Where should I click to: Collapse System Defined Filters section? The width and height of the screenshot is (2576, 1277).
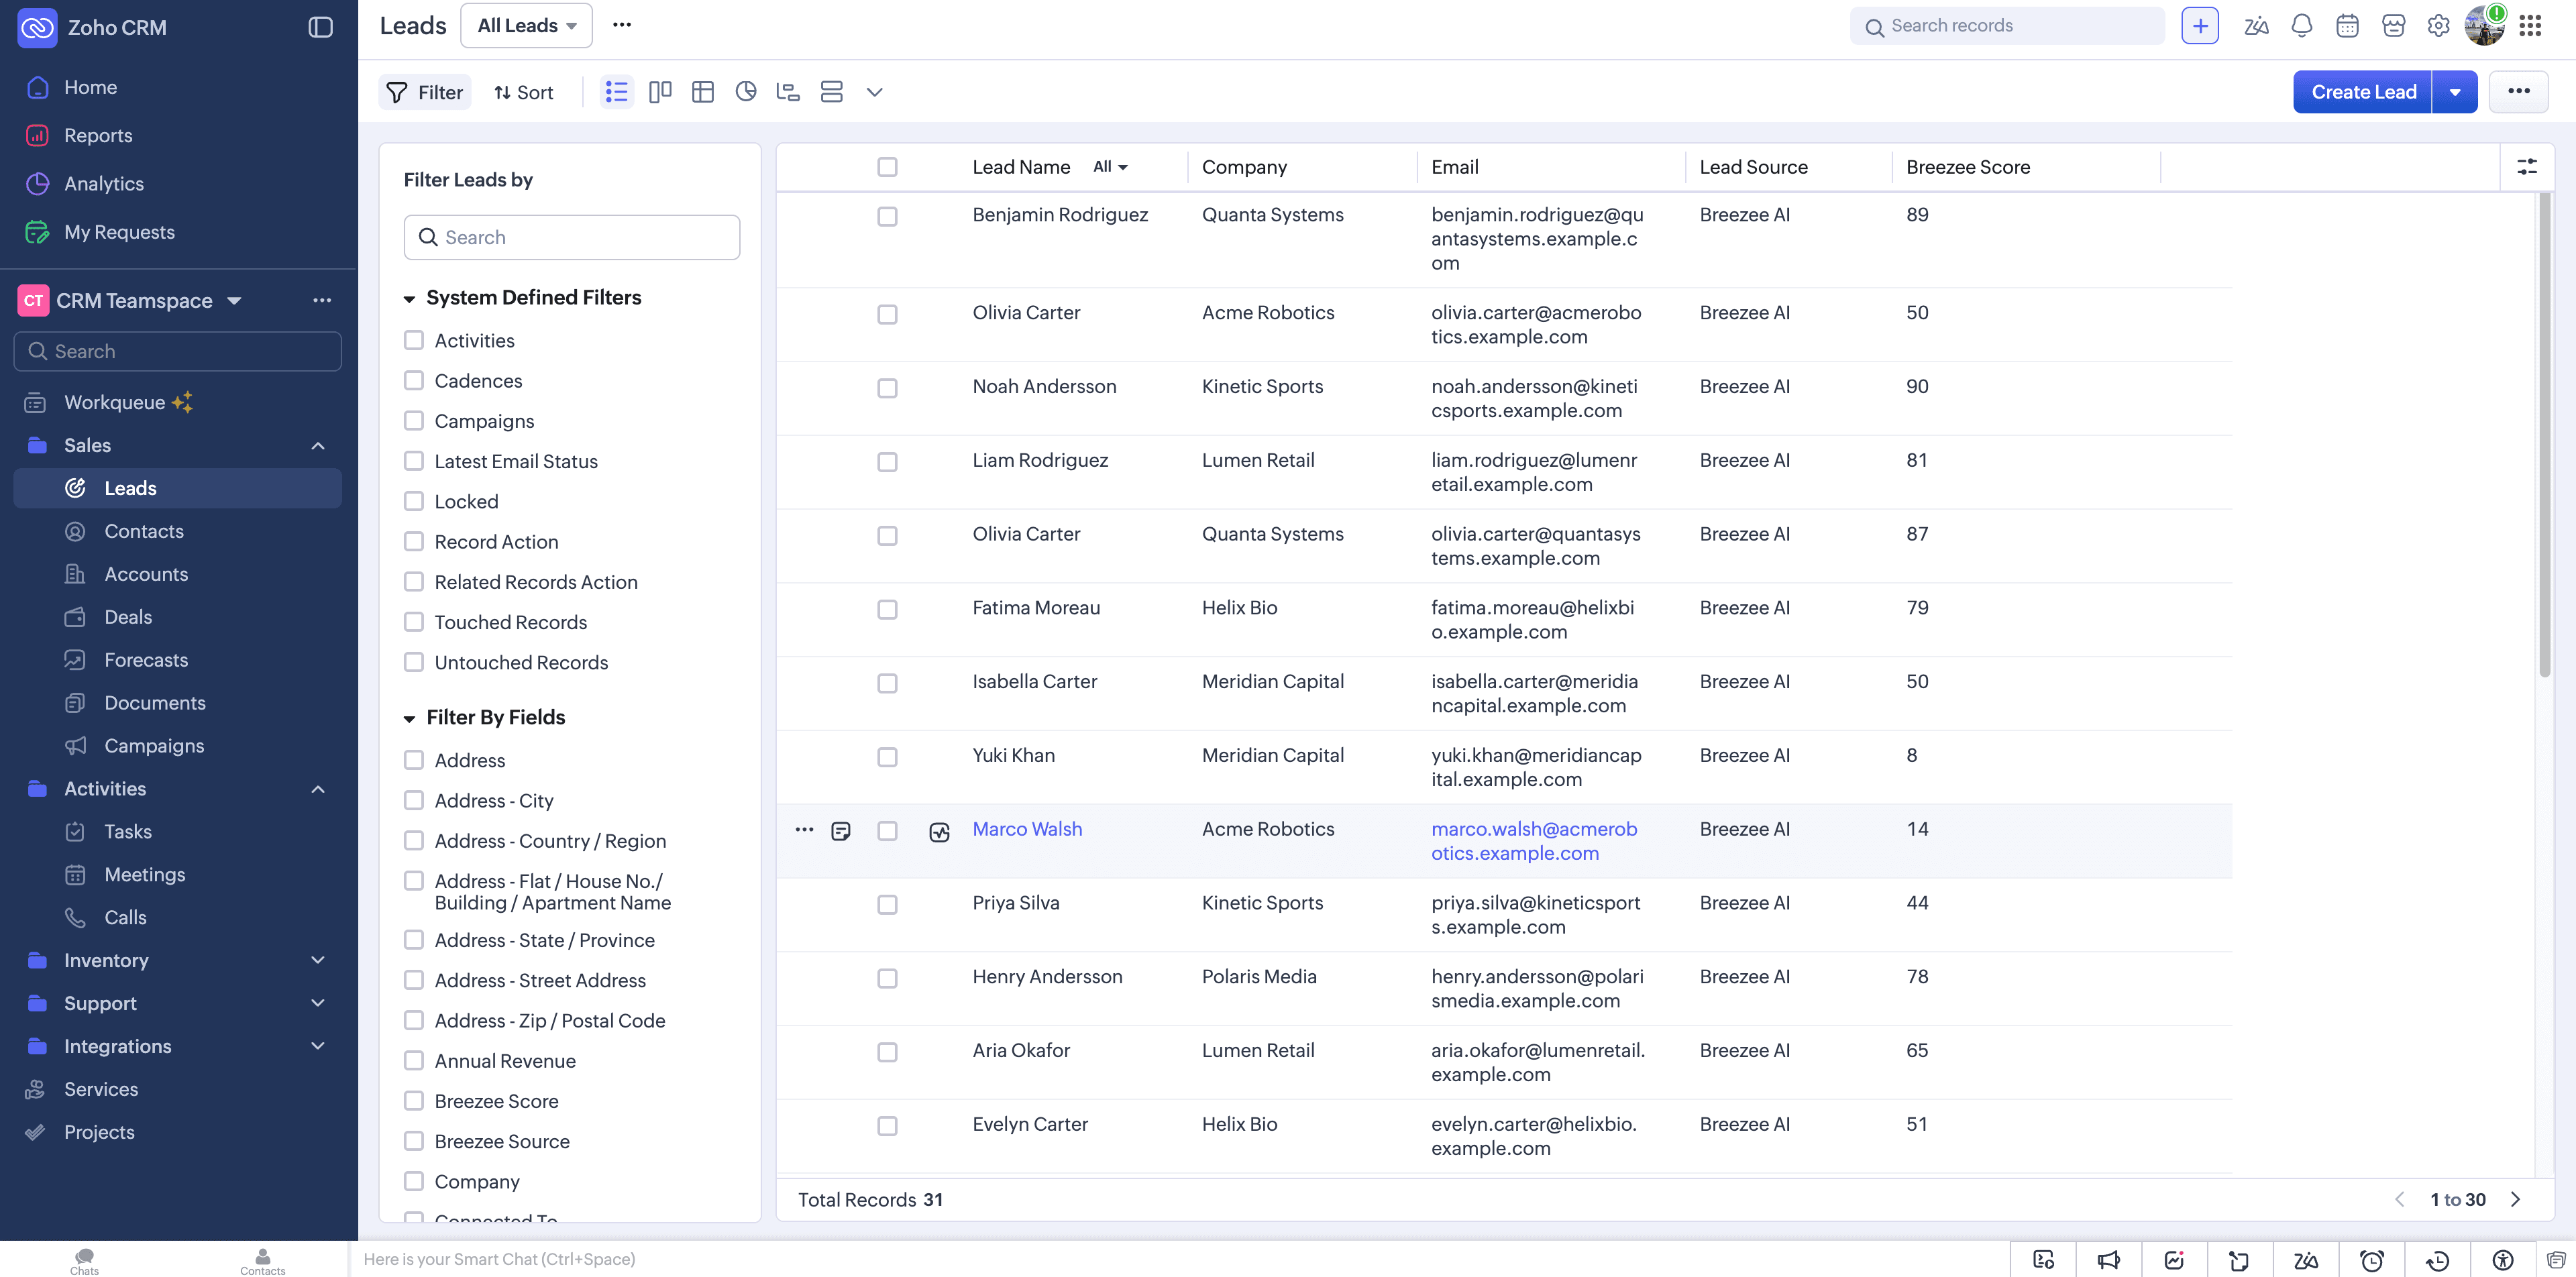409,299
